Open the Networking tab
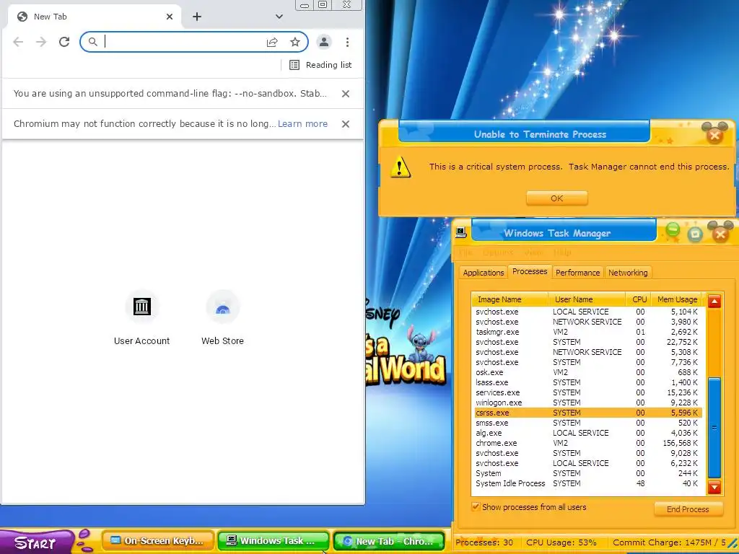739x554 pixels. 628,273
